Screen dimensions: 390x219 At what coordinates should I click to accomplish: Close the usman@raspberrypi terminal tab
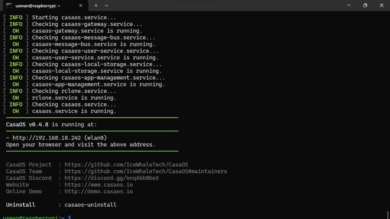click(81, 6)
